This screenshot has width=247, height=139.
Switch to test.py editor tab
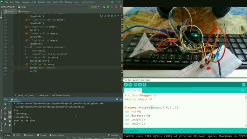pyautogui.click(x=10, y=11)
